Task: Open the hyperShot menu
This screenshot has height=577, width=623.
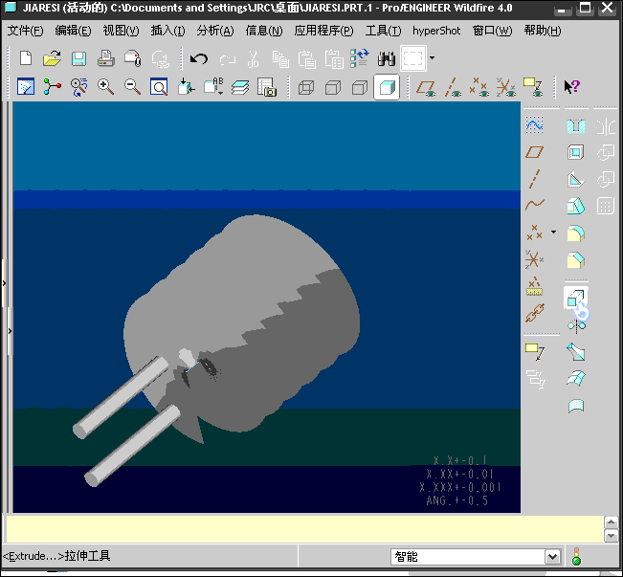Action: [x=436, y=31]
